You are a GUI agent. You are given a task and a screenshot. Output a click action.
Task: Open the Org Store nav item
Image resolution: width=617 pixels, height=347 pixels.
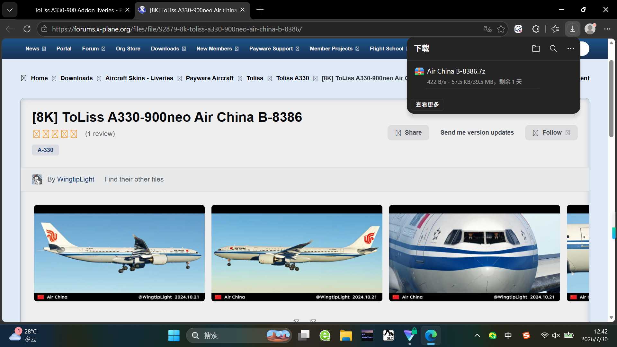click(x=128, y=49)
